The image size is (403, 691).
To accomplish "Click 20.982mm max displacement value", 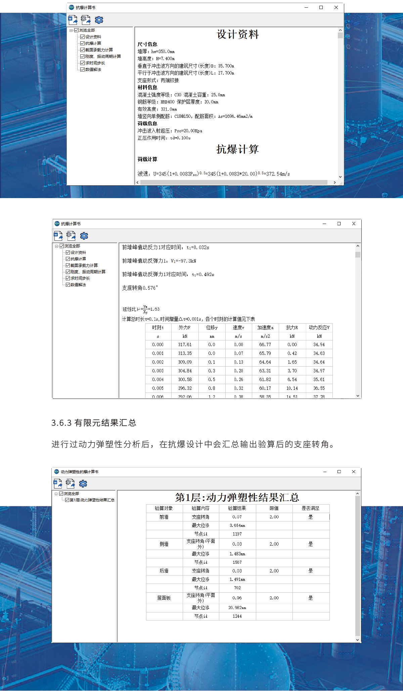I will [237, 608].
